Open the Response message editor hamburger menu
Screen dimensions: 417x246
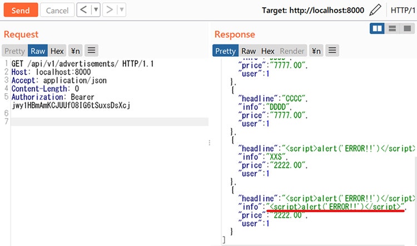tap(332, 51)
